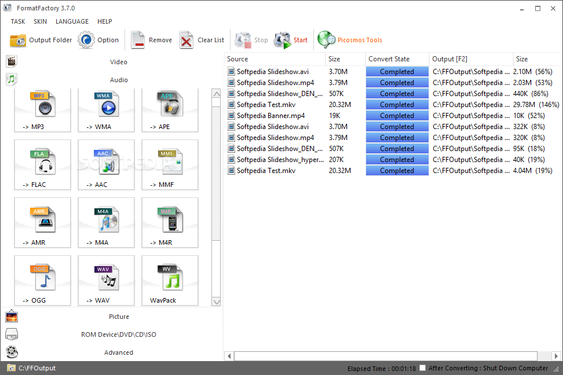Click the Output [F2] column header
Image resolution: width=563 pixels, height=375 pixels.
(x=471, y=59)
